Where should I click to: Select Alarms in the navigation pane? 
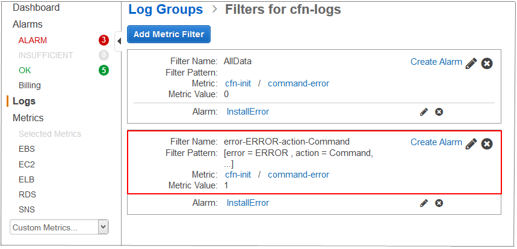click(28, 24)
